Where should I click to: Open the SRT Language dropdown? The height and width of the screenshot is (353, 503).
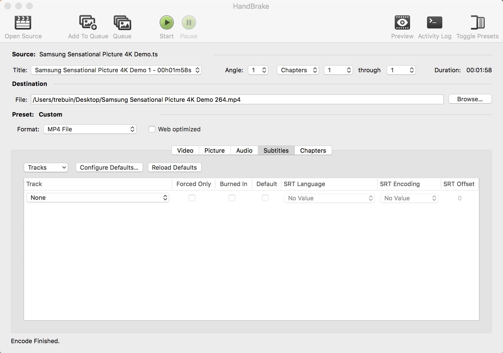click(x=329, y=198)
